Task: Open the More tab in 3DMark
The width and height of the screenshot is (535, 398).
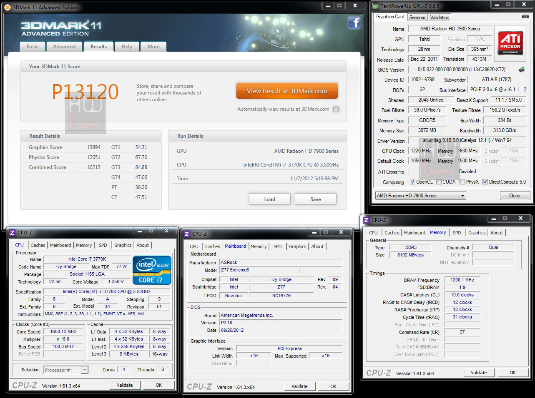Action: click(x=153, y=47)
